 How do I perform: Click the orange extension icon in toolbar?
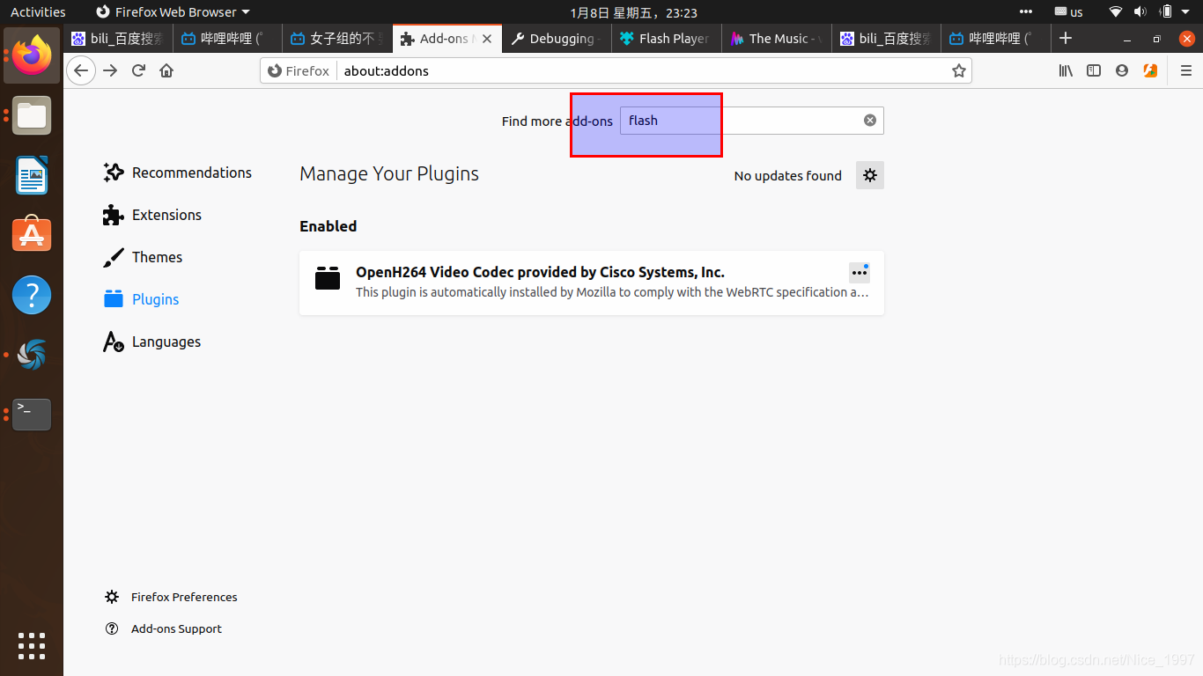1150,70
